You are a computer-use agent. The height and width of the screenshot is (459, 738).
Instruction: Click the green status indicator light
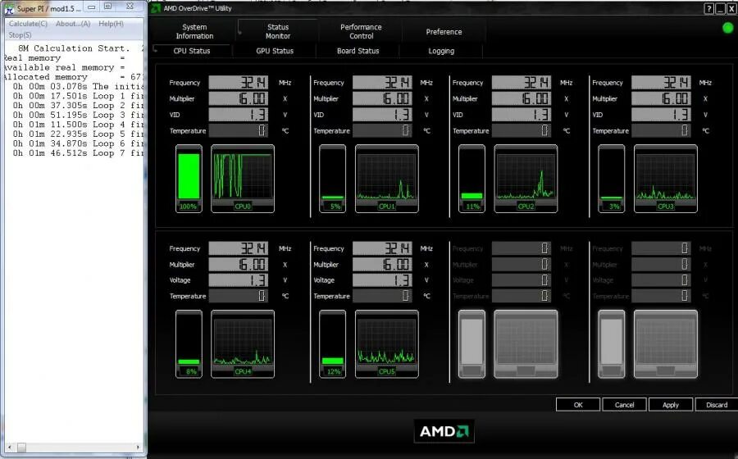pos(727,28)
